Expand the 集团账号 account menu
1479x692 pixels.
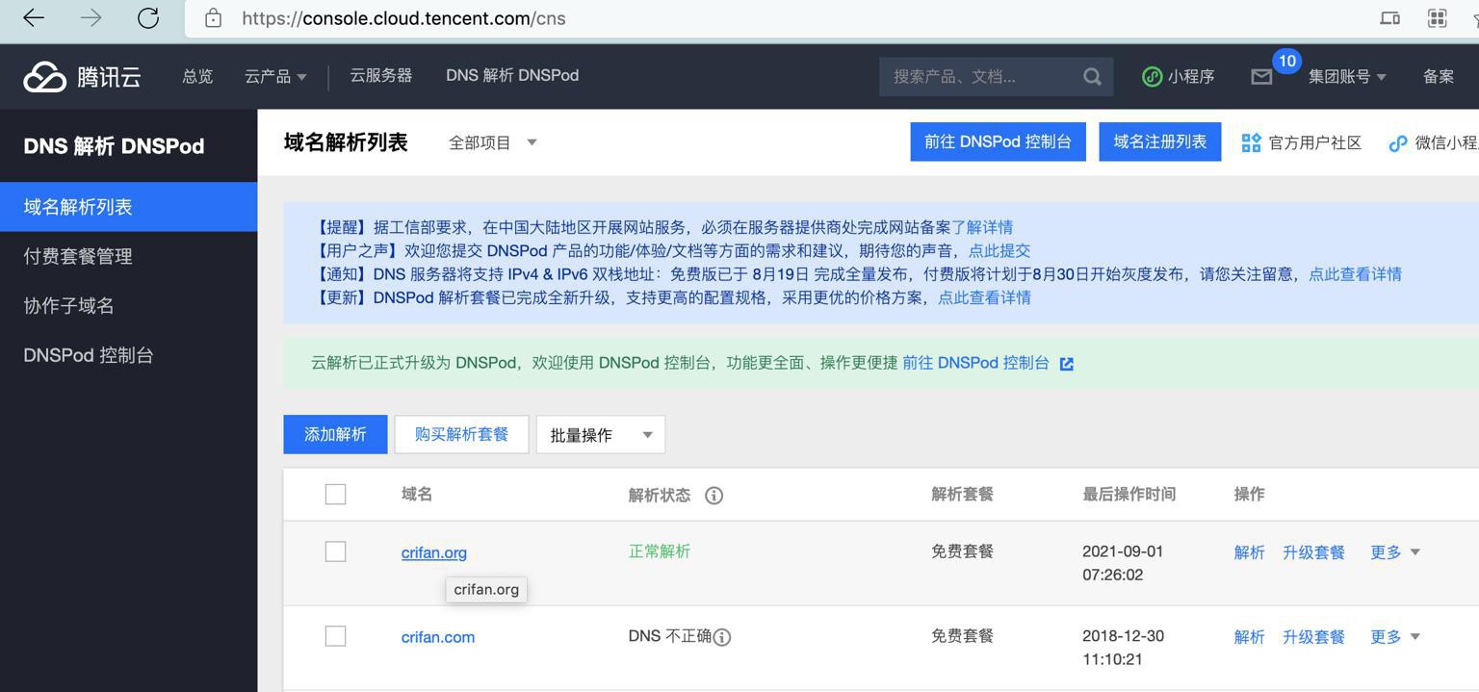1347,76
